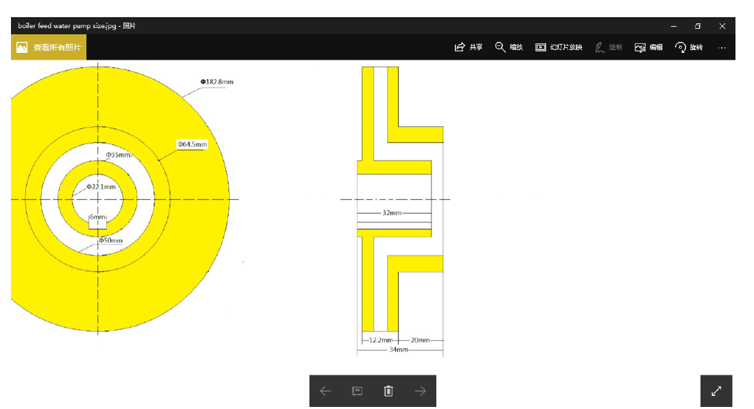The image size is (754, 409).
Task: Click the Φ35mm dimension label
Action: [x=118, y=155]
